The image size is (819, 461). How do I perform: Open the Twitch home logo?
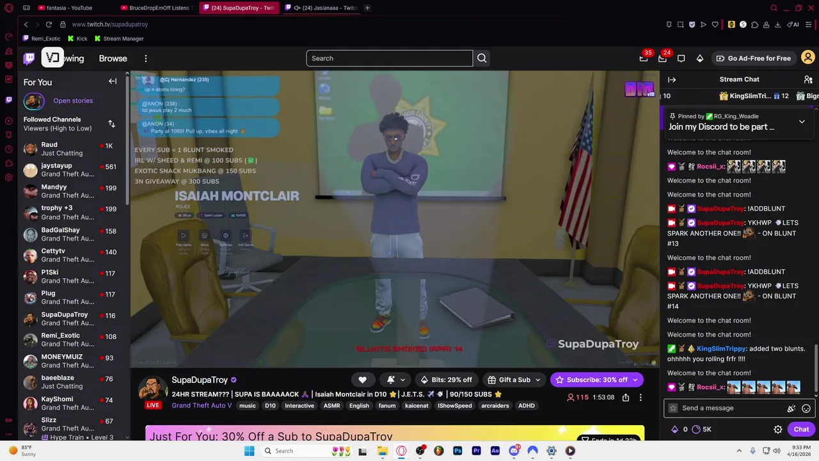tap(29, 58)
